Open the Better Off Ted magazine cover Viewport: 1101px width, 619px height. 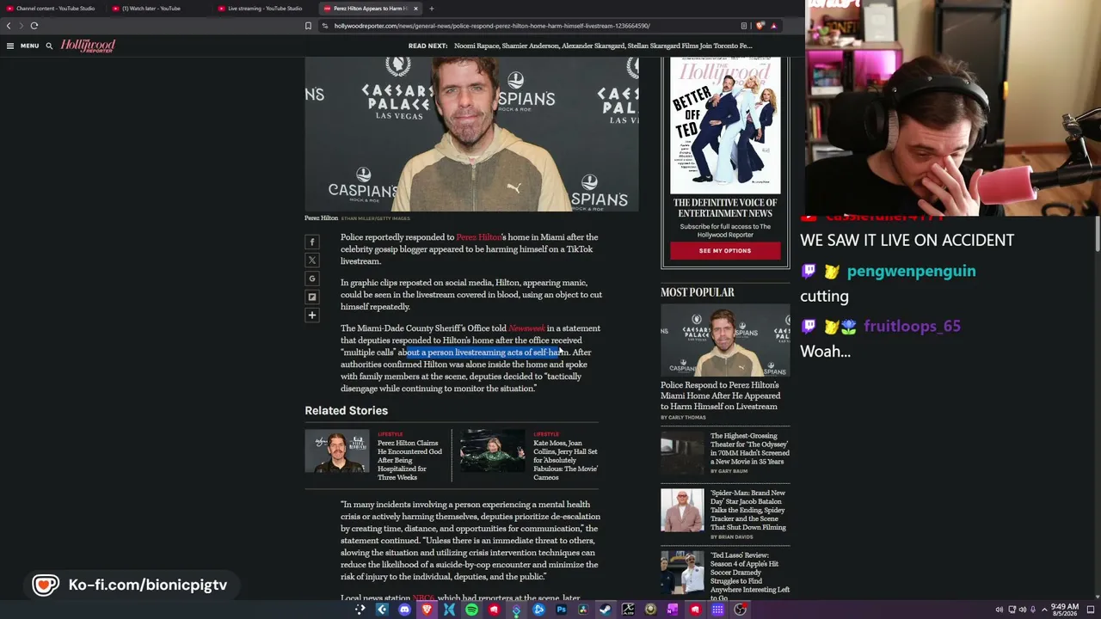point(725,126)
